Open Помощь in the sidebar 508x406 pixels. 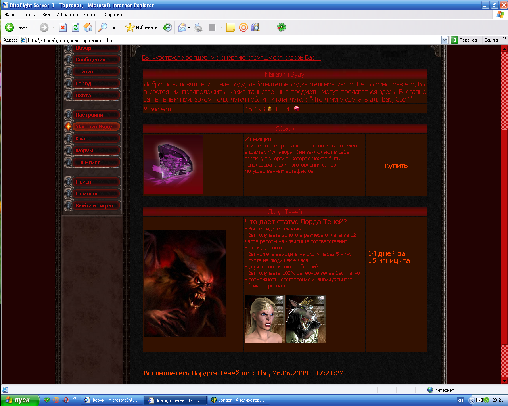click(92, 193)
